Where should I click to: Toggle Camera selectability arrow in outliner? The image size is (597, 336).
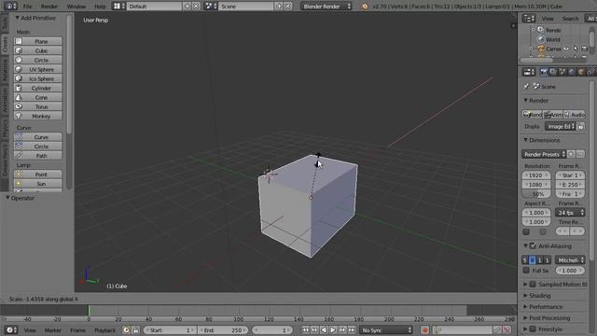coord(576,49)
